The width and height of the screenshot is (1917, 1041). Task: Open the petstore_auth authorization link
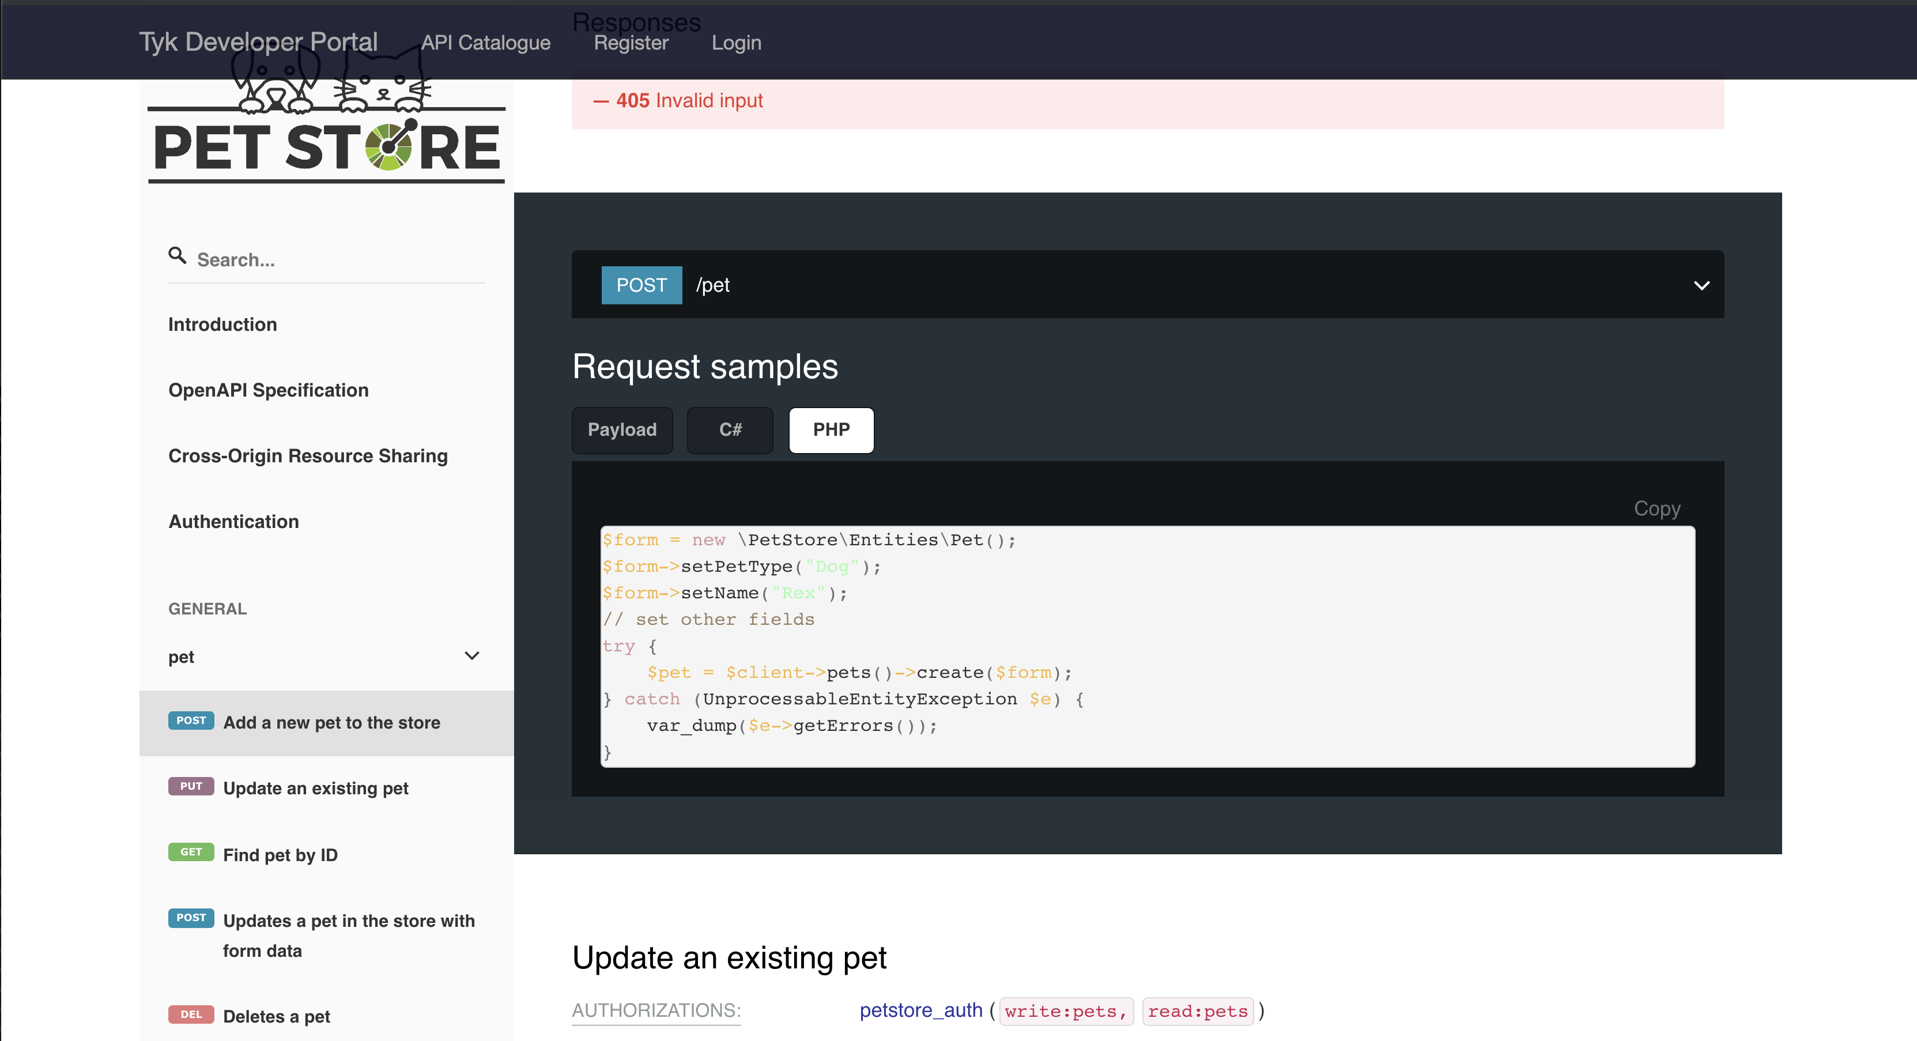point(920,1010)
